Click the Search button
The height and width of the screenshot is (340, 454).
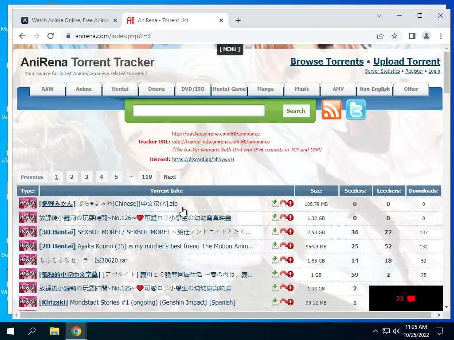coord(296,111)
